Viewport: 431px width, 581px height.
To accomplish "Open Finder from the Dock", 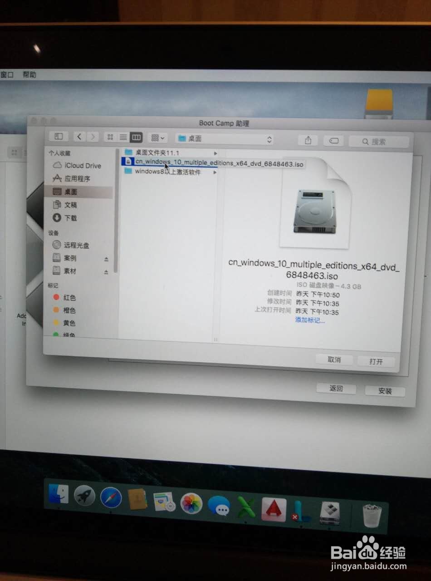I will pos(59,495).
